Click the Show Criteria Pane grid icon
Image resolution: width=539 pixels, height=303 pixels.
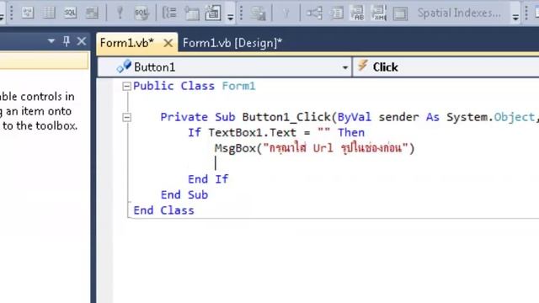click(x=49, y=13)
